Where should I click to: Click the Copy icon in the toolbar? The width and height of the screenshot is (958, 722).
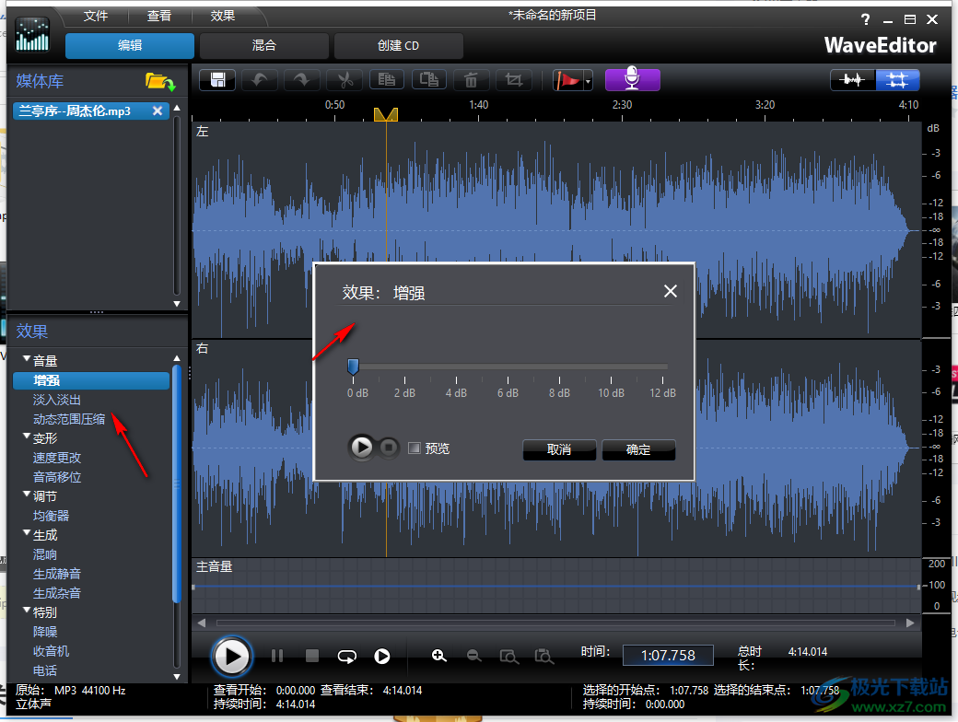click(386, 80)
